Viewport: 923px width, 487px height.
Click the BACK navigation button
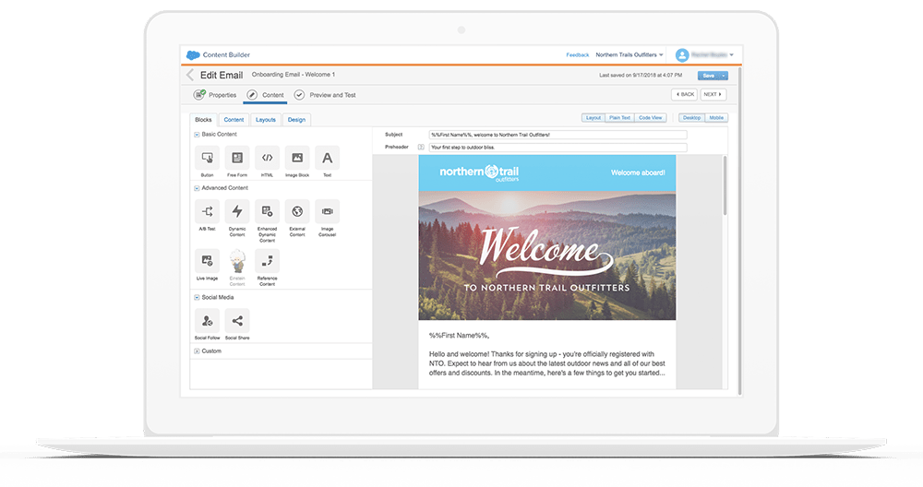[685, 94]
